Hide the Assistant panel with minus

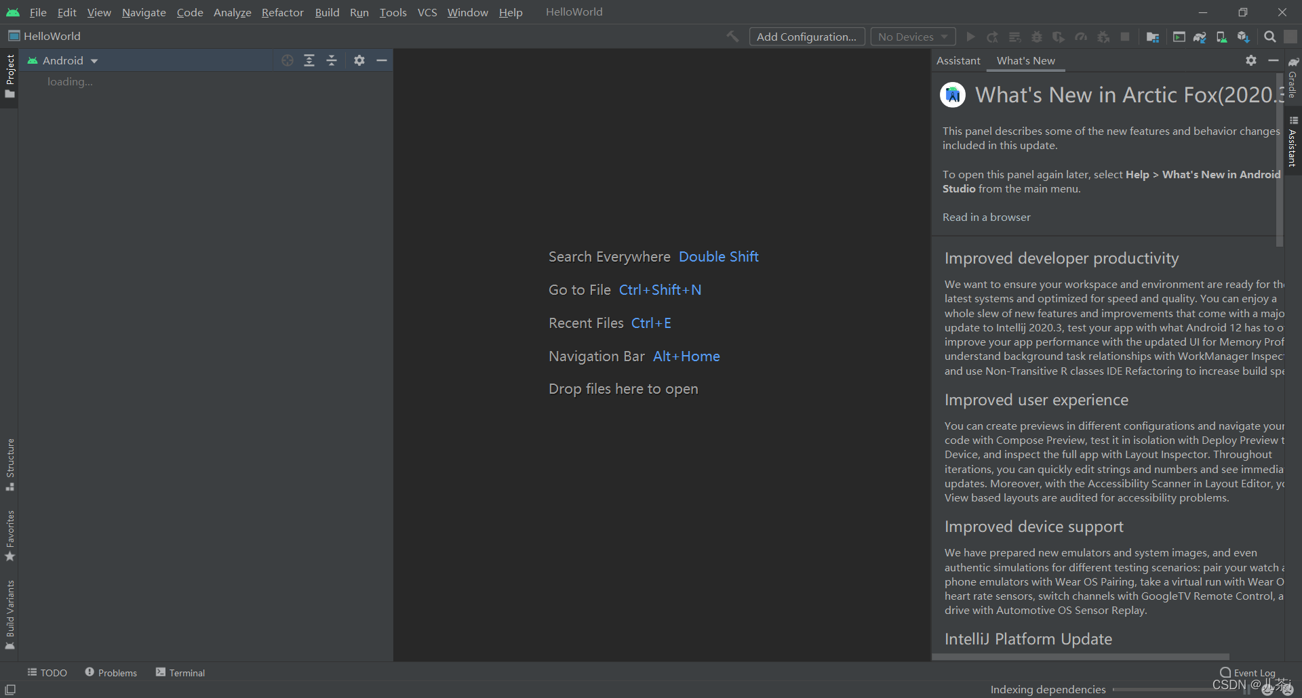1274,60
